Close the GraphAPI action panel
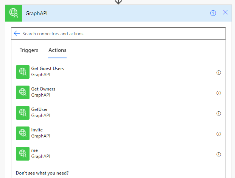 pyautogui.click(x=225, y=12)
